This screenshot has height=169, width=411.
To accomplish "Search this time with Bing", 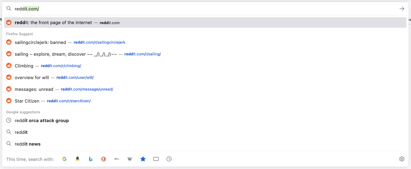I will pos(91,159).
